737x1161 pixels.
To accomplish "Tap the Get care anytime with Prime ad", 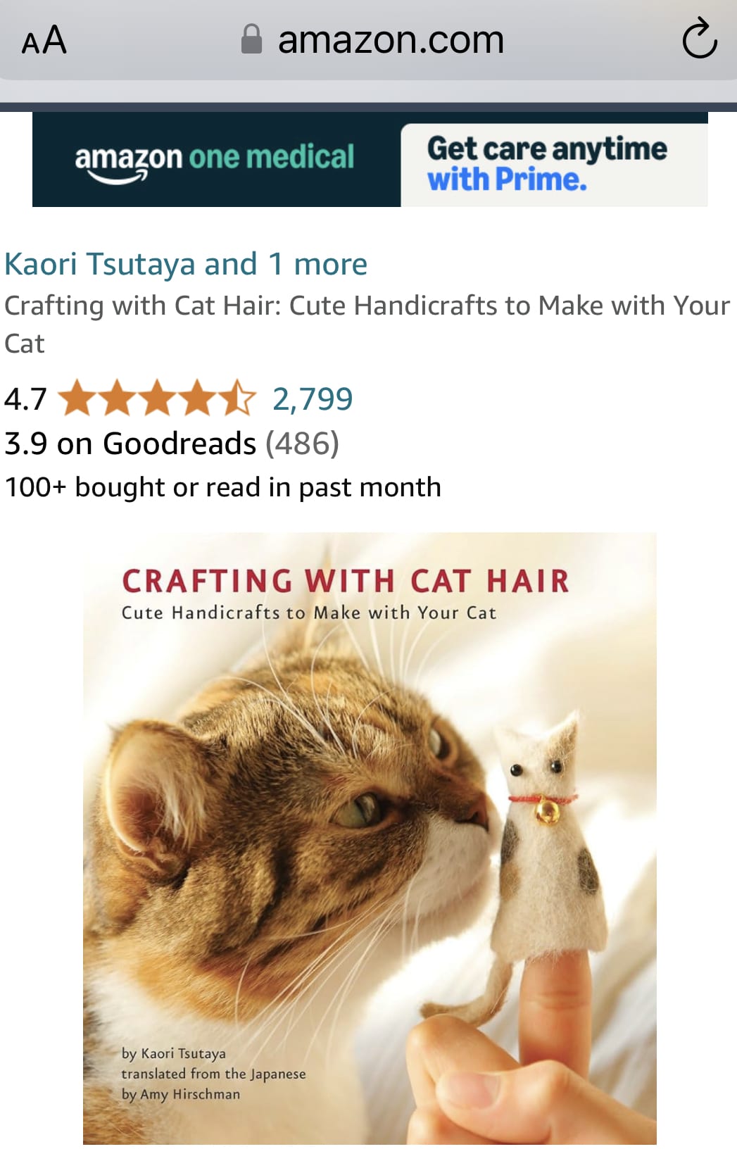I will tap(553, 165).
